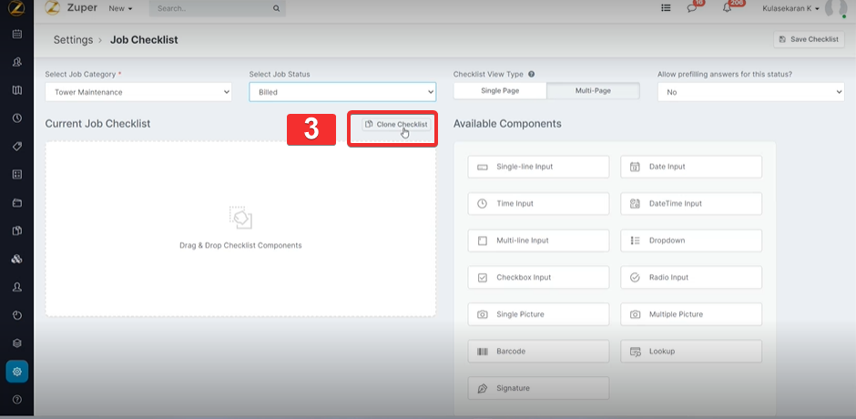This screenshot has height=419, width=856.
Task: Open help question mark icon in sidebar
Action: point(16,400)
